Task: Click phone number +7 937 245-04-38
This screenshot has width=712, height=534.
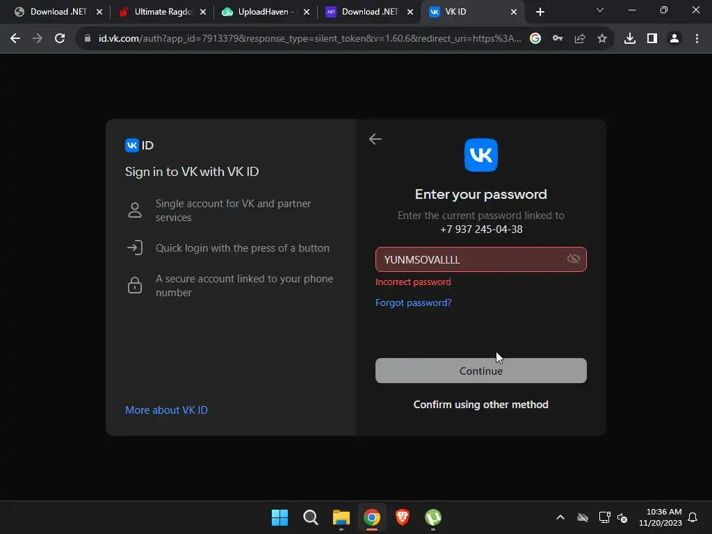Action: point(481,229)
